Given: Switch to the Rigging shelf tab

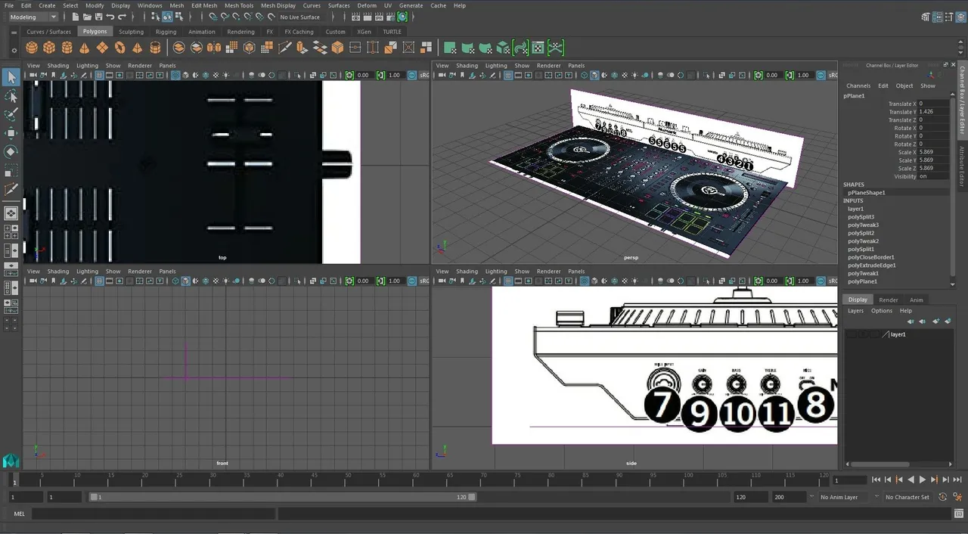Looking at the screenshot, I should (166, 32).
